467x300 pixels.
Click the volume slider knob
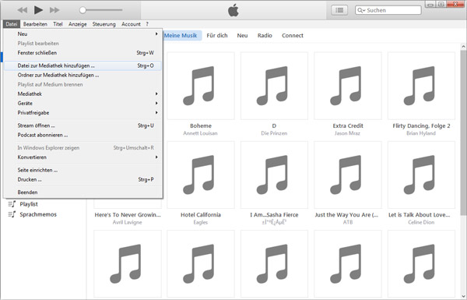pos(83,10)
